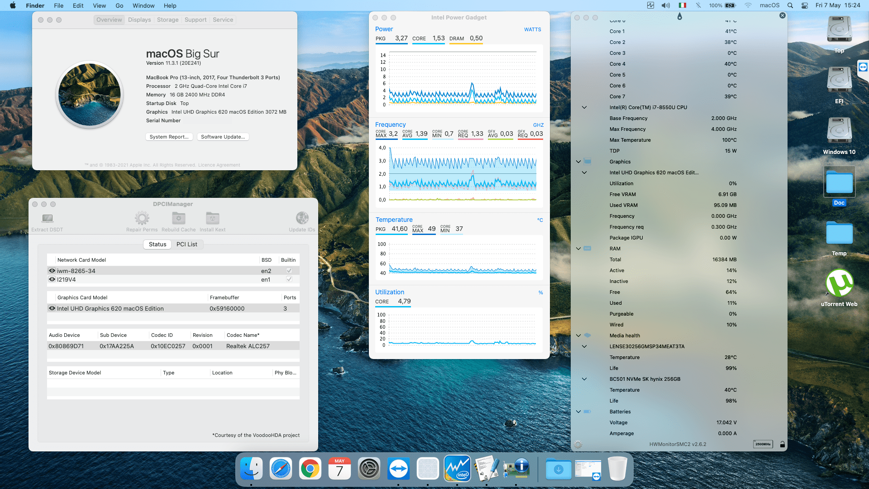Viewport: 869px width, 489px height.
Task: Click Update IDs globe icon
Action: [x=302, y=218]
